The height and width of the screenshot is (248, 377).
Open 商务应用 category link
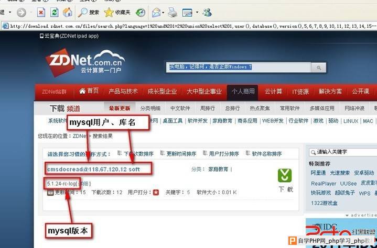tap(247, 121)
